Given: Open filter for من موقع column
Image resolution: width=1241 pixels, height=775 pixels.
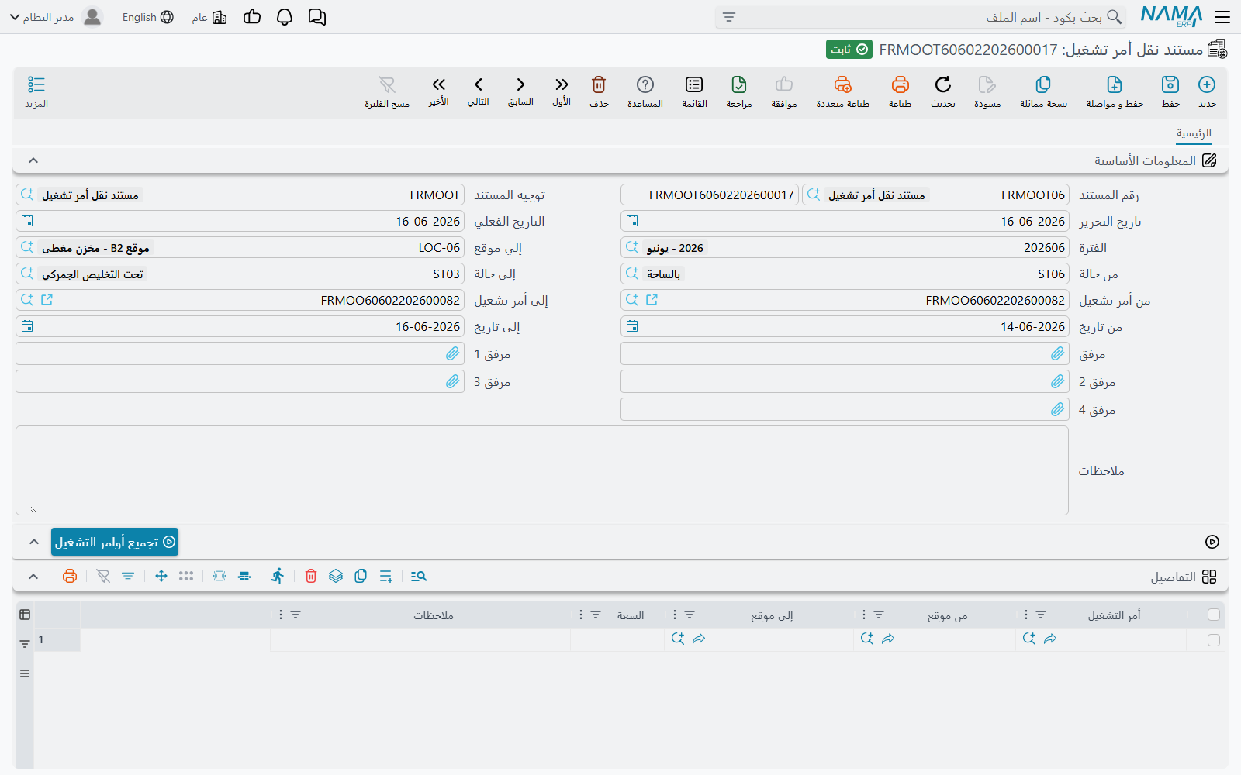Looking at the screenshot, I should pos(879,615).
